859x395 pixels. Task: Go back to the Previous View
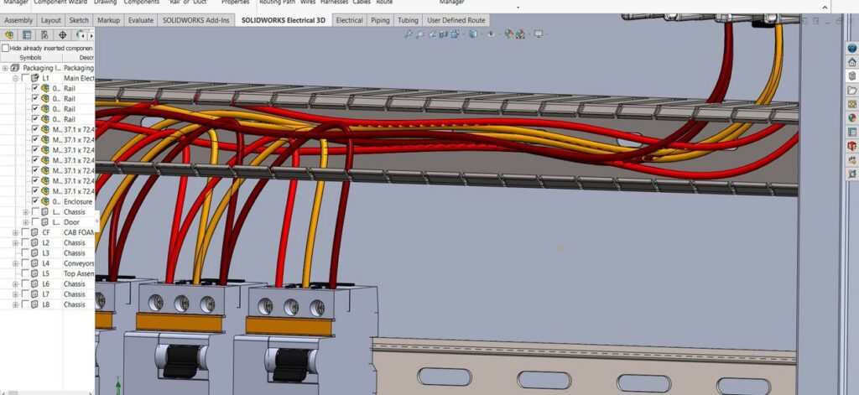pyautogui.click(x=432, y=34)
